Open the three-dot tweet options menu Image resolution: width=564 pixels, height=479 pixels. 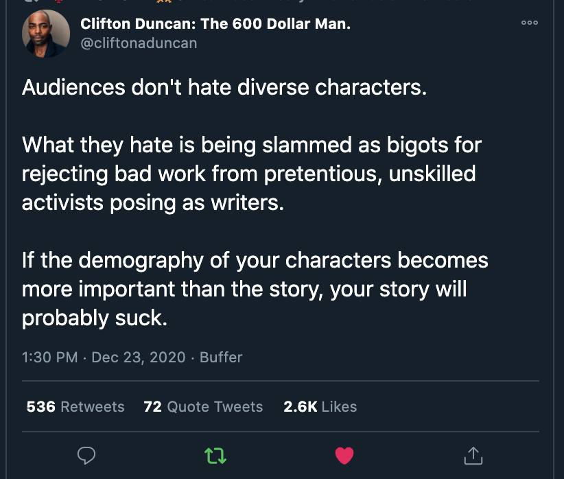tap(529, 23)
